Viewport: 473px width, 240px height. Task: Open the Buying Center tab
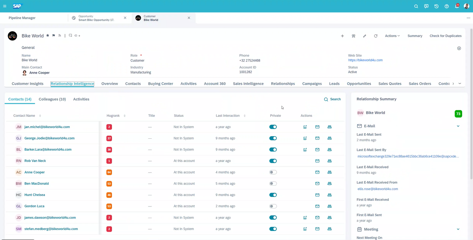(161, 83)
